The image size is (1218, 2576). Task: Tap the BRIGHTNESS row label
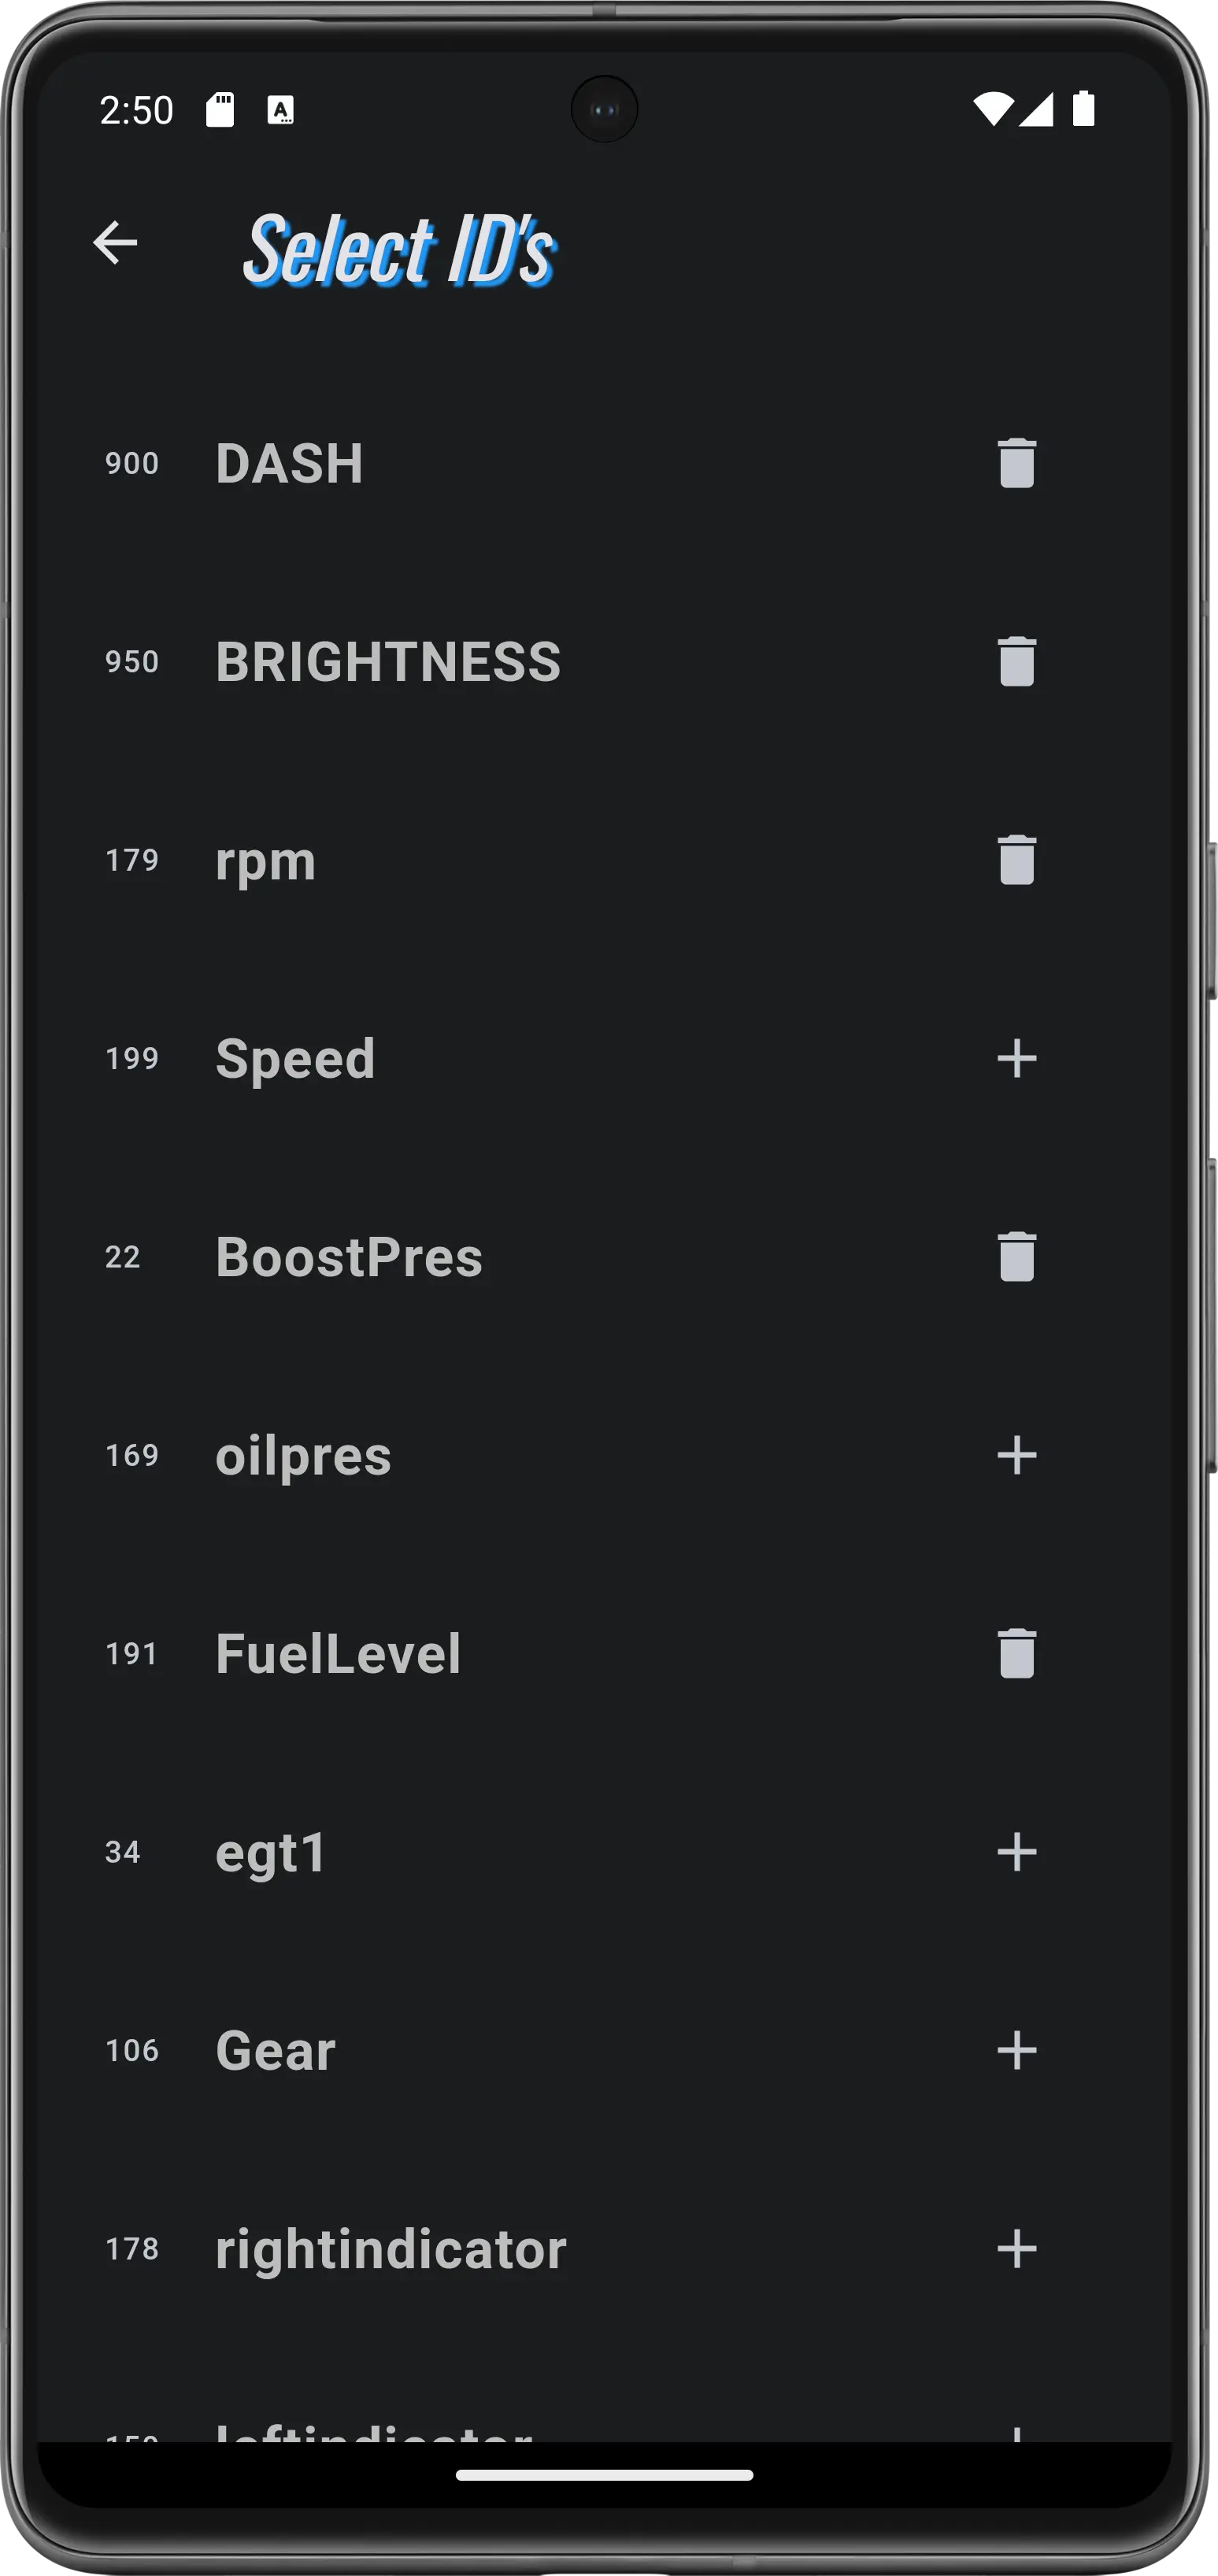pos(388,661)
